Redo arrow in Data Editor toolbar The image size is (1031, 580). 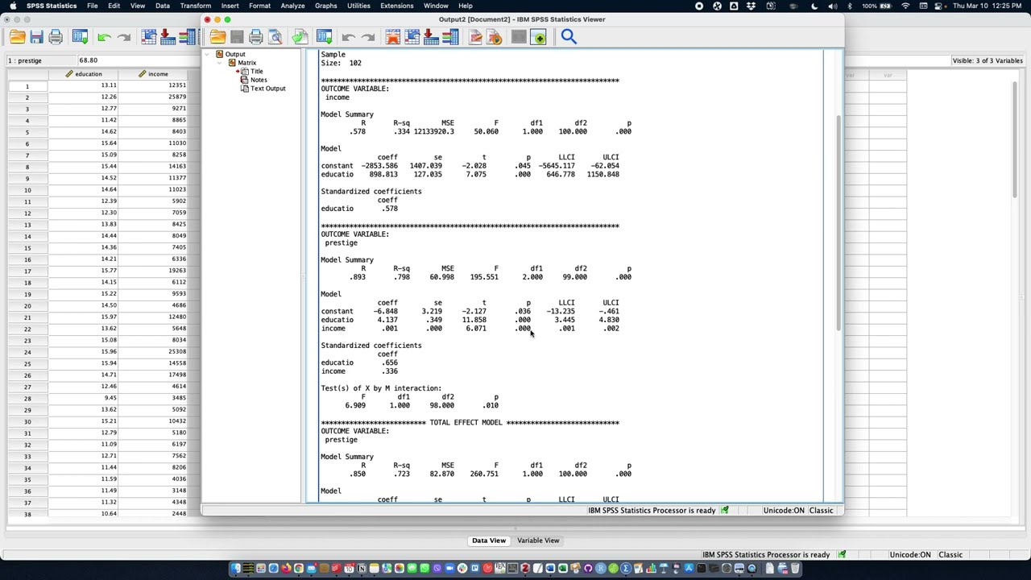[x=124, y=37]
